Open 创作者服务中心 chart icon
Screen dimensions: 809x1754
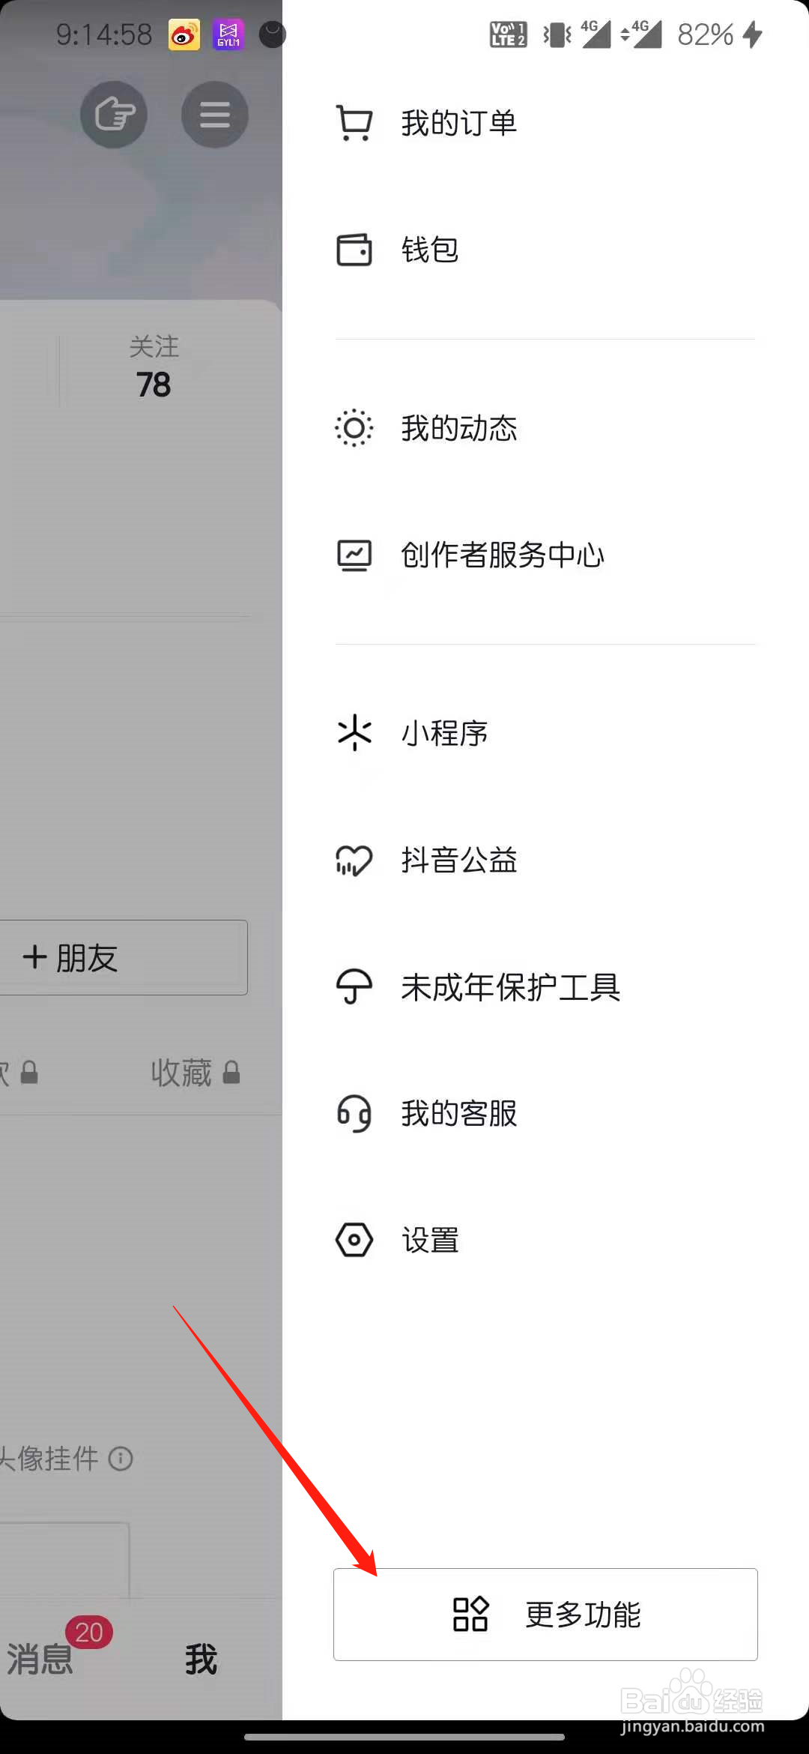click(354, 555)
